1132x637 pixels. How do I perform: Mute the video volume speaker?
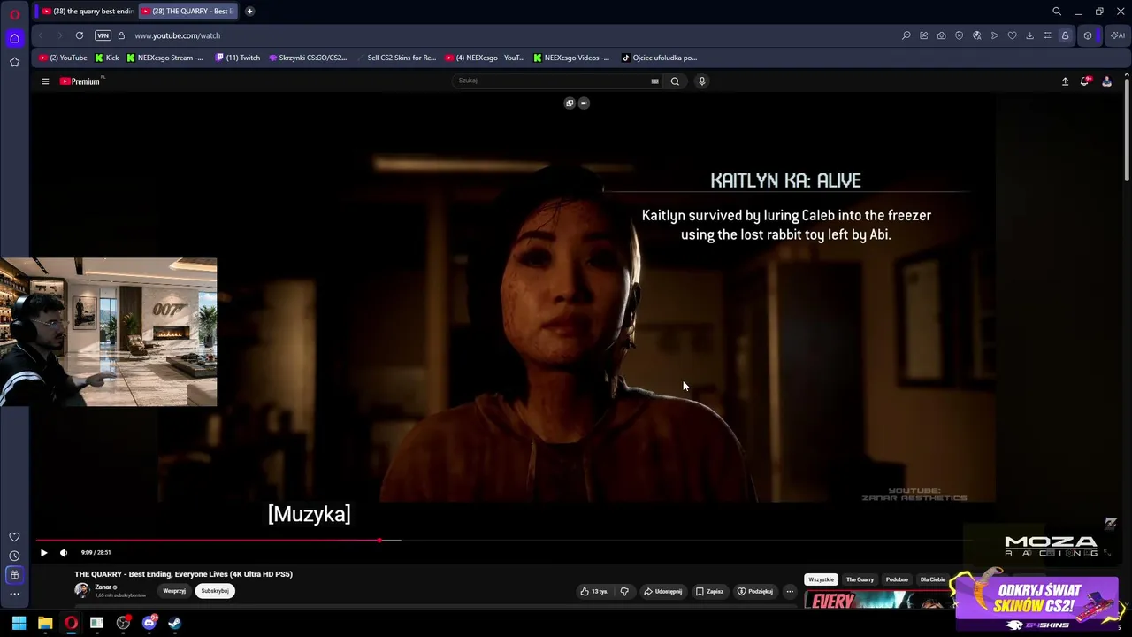pyautogui.click(x=64, y=553)
